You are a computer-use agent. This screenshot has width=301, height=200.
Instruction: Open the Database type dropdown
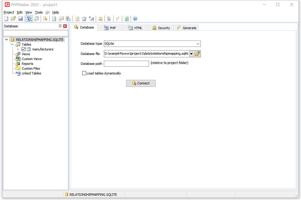[198, 44]
